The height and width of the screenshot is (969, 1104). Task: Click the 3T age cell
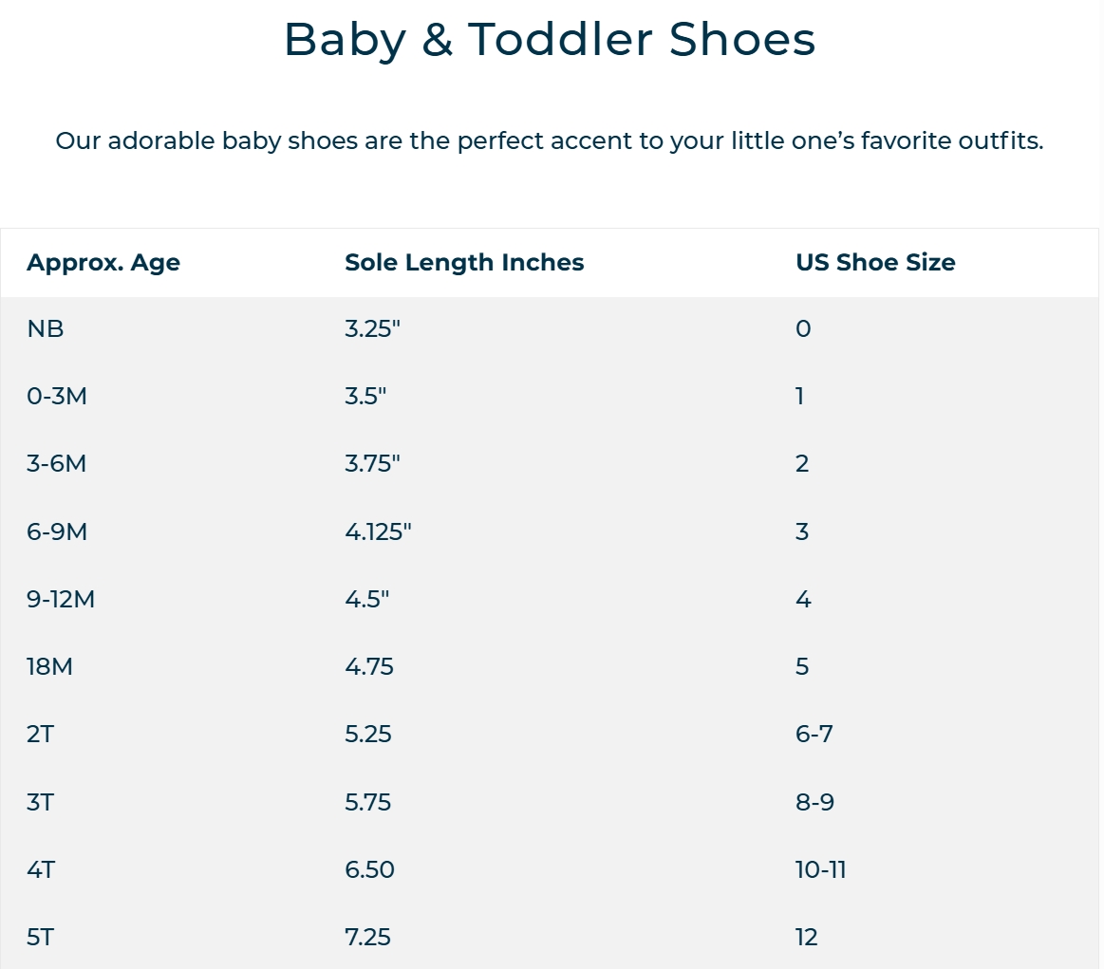point(40,802)
